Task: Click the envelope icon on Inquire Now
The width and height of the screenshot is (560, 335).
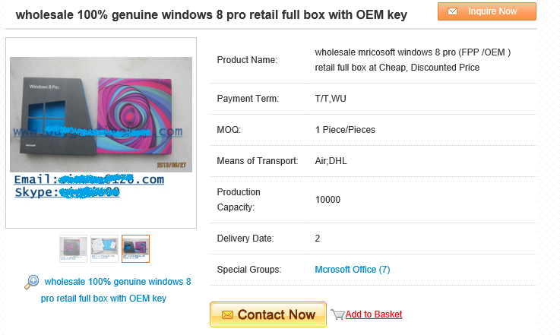Action: [x=452, y=11]
